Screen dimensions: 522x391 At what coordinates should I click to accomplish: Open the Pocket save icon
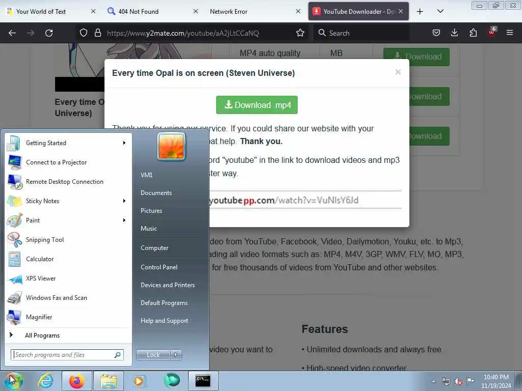[436, 33]
